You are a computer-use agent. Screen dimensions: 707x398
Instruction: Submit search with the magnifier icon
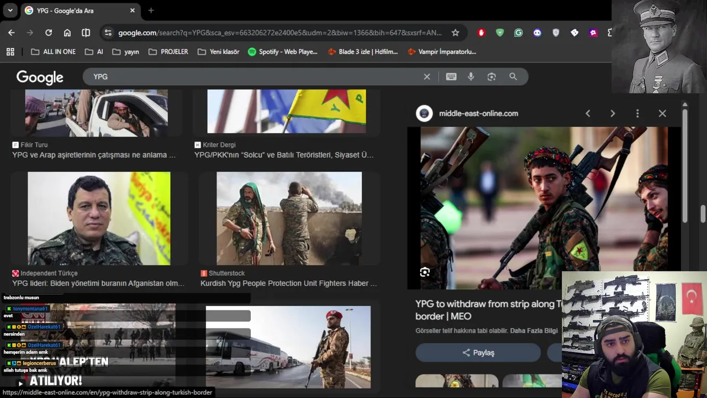coord(513,77)
